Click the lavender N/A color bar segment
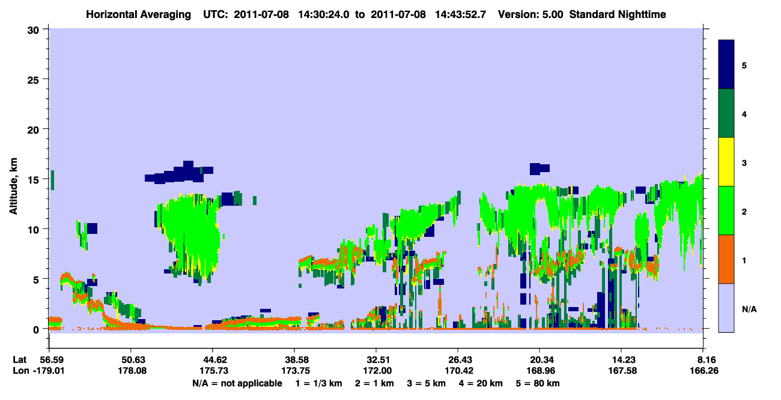 pos(726,308)
